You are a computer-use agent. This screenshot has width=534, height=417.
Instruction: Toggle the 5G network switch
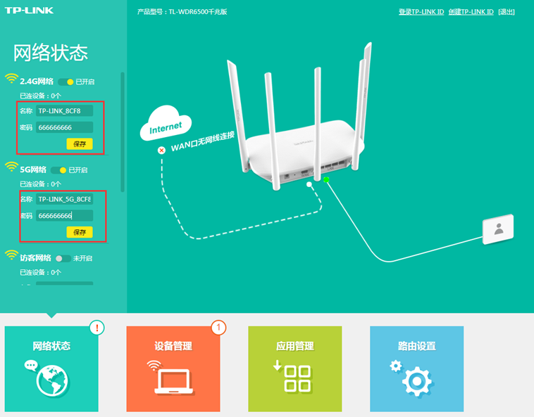pos(58,170)
